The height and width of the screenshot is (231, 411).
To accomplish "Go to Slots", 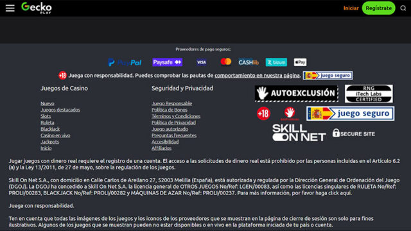I will tap(46, 116).
